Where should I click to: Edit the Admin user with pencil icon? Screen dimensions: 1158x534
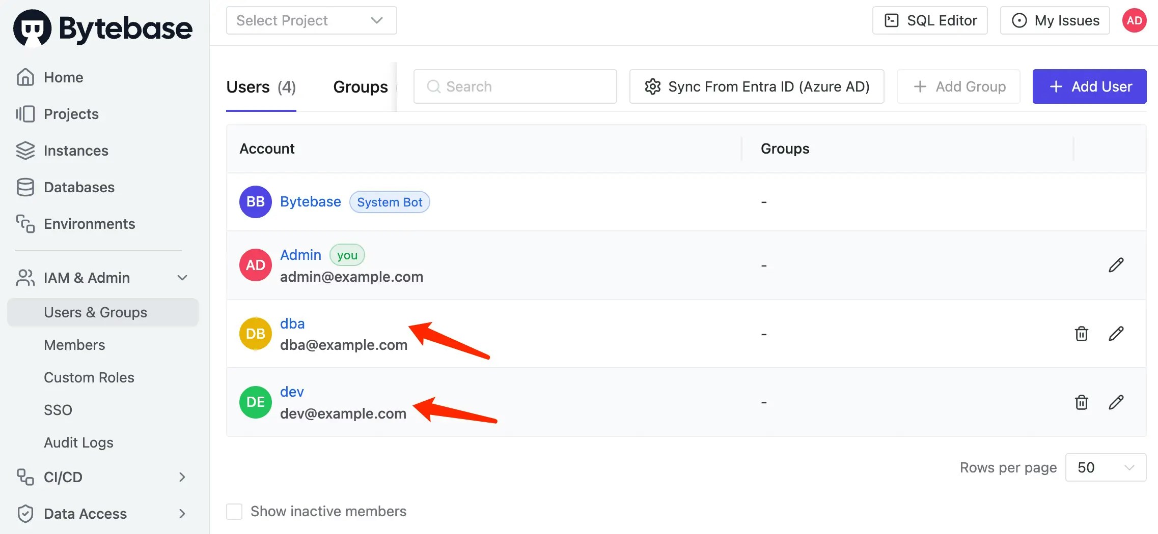(1116, 265)
